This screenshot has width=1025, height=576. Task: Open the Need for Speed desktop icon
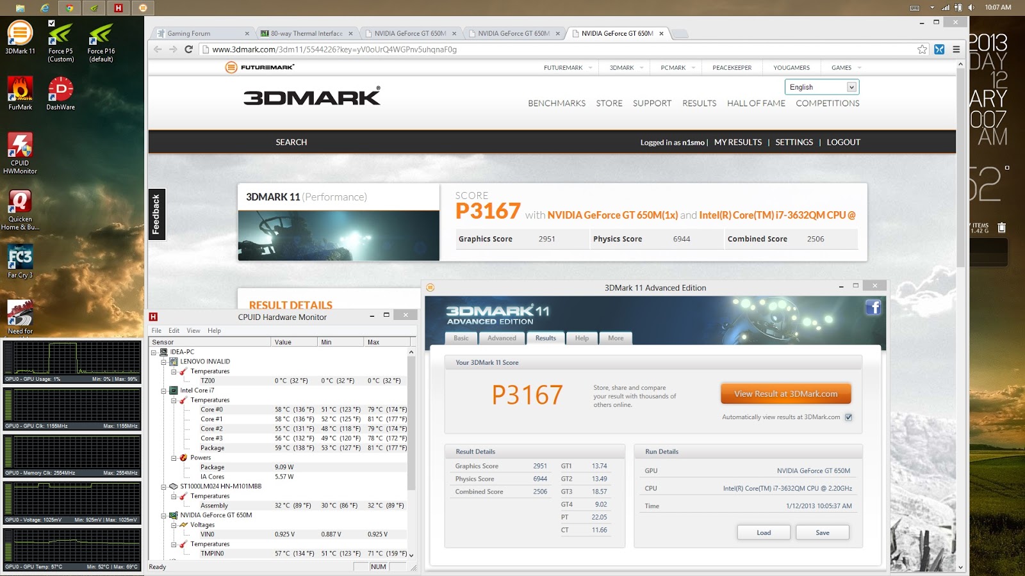(20, 317)
